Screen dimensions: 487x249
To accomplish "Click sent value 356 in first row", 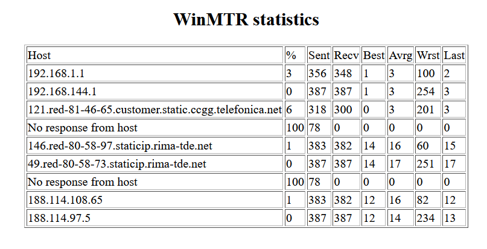I will pyautogui.click(x=317, y=74).
